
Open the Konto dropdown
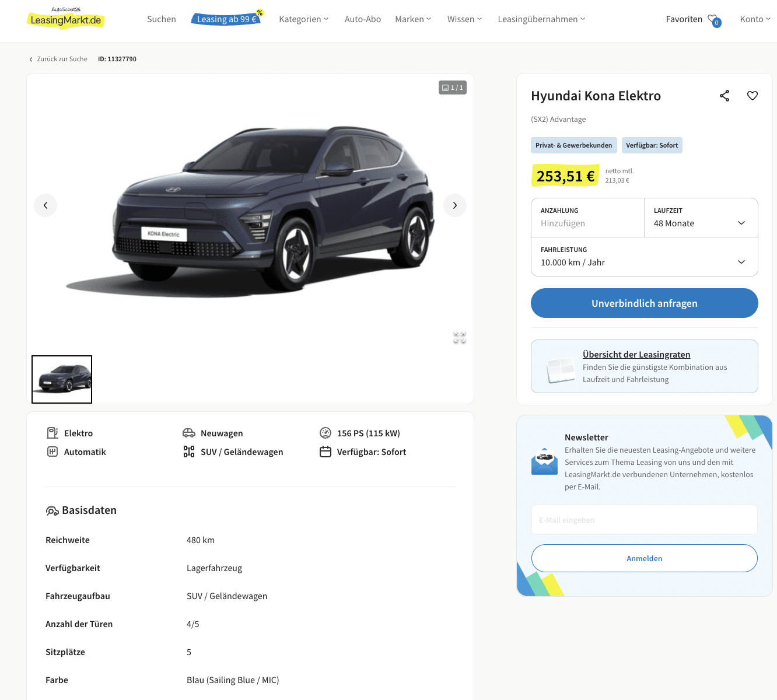pyautogui.click(x=755, y=19)
